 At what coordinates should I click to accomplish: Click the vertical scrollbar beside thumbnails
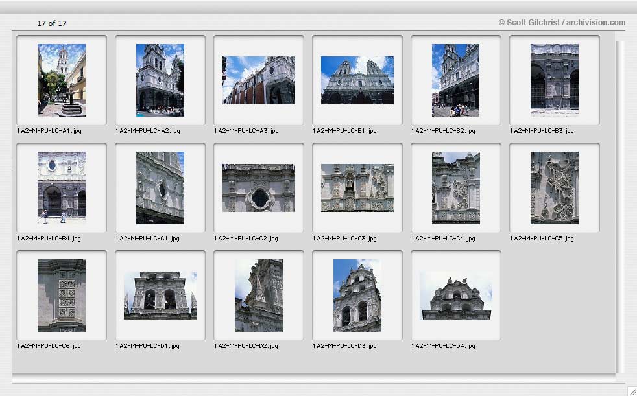click(619, 207)
